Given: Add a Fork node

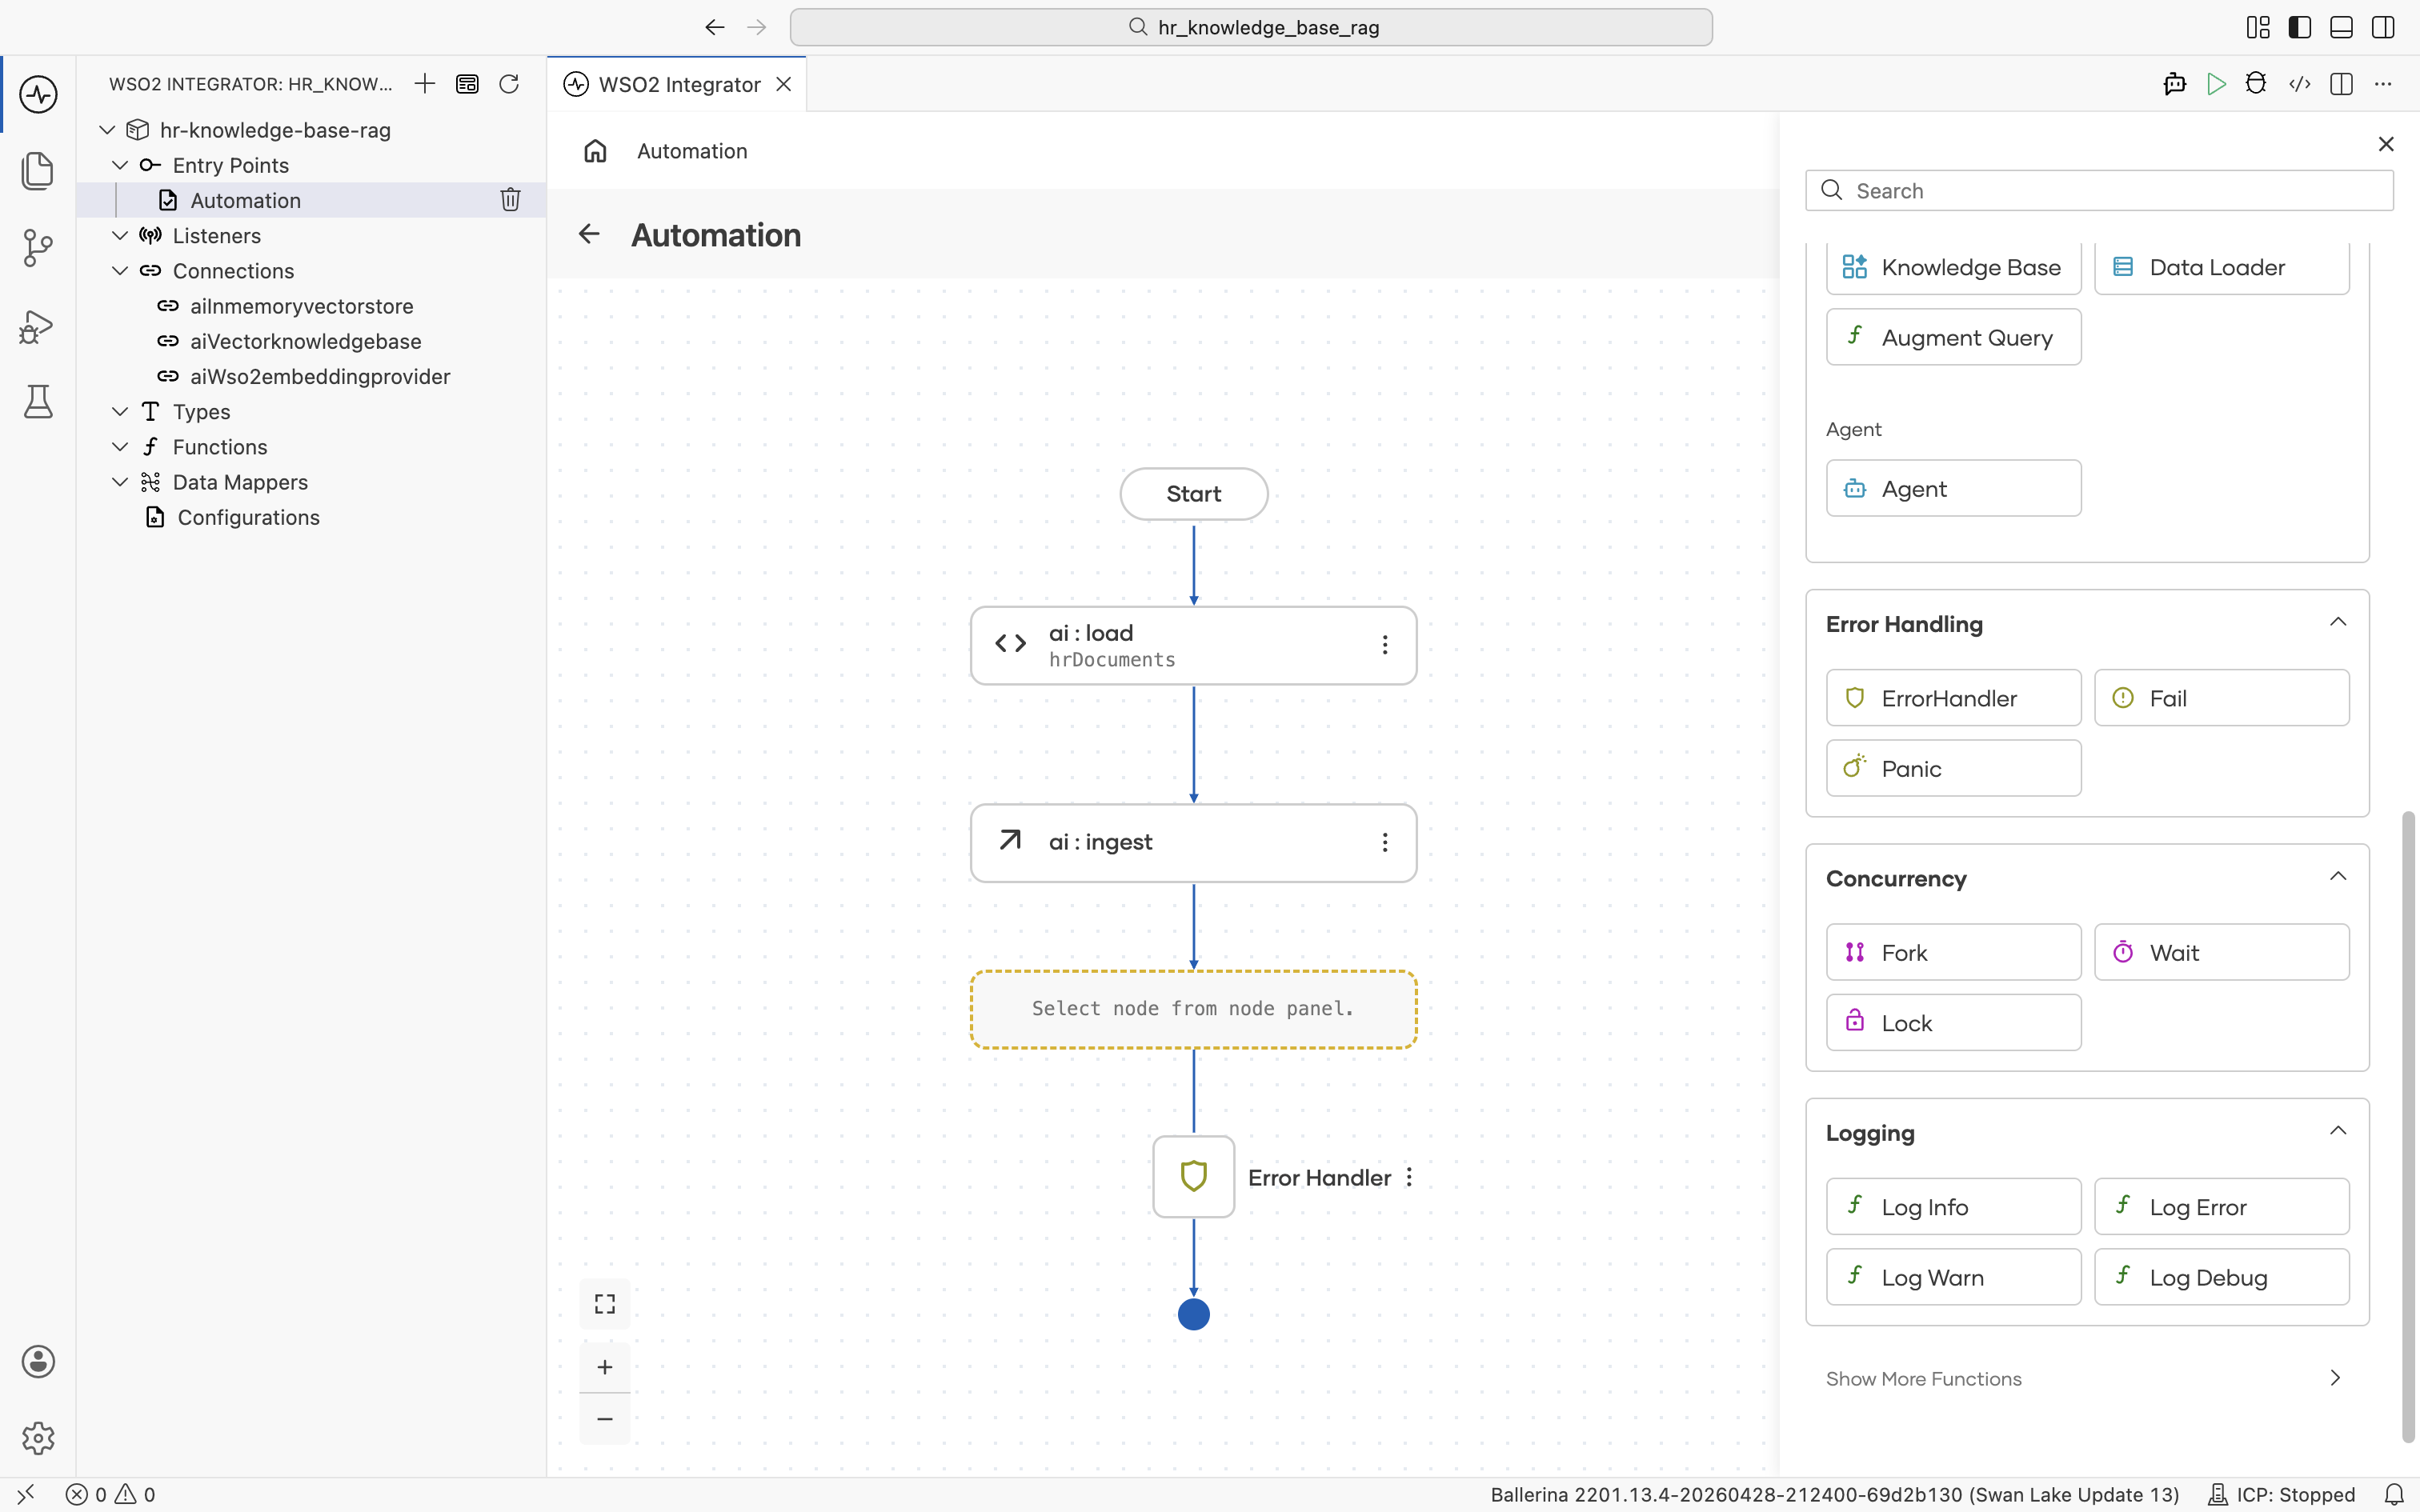Looking at the screenshot, I should [1953, 952].
